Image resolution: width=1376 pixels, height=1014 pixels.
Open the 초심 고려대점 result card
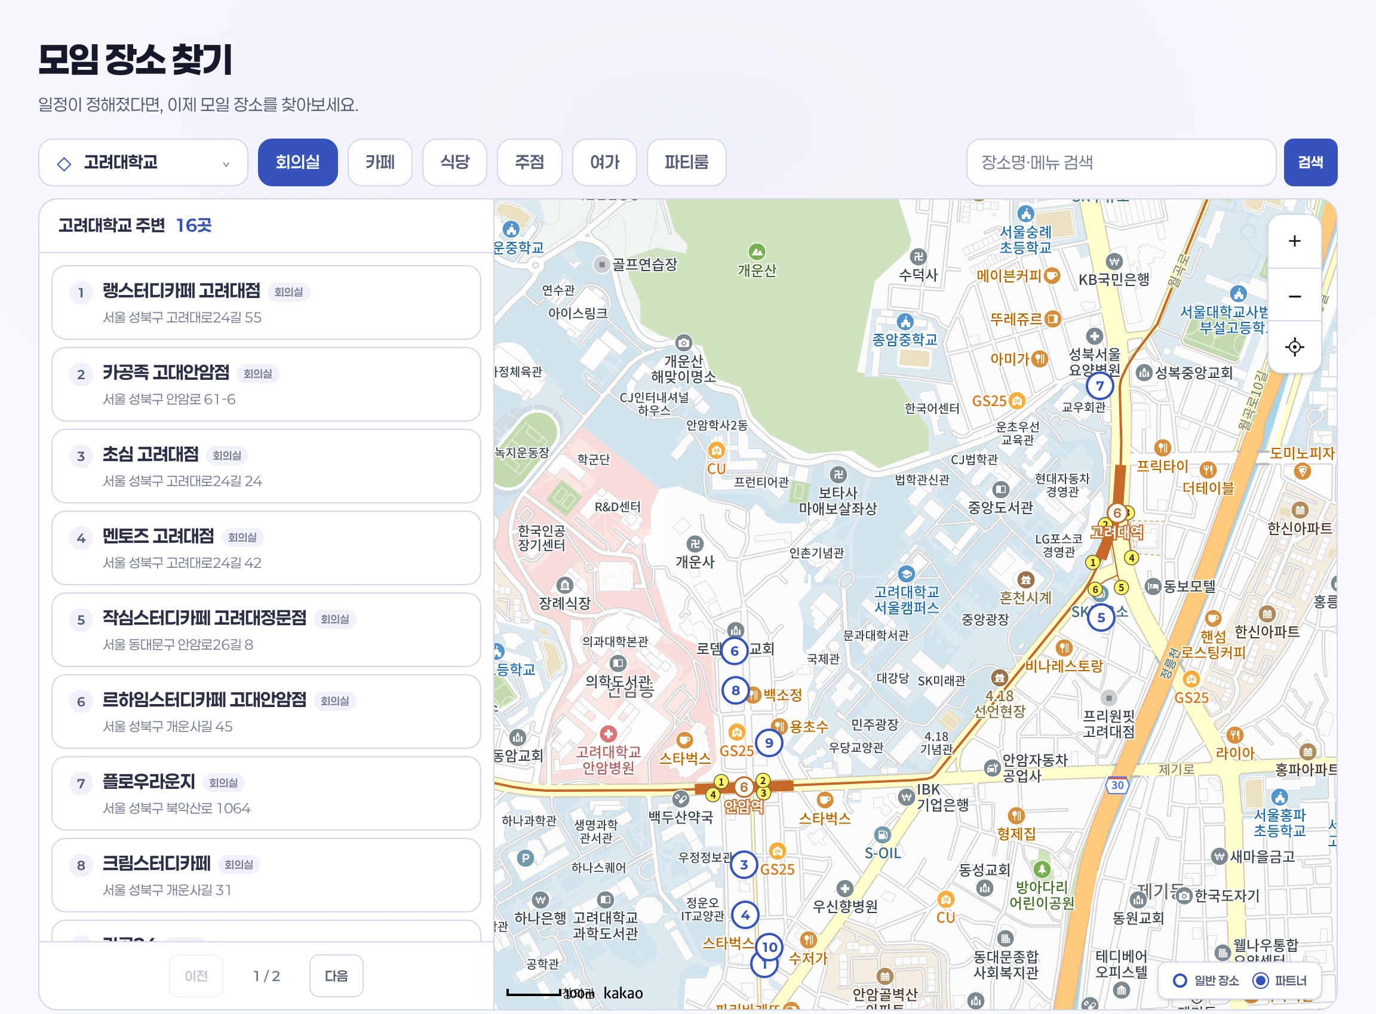(x=266, y=466)
